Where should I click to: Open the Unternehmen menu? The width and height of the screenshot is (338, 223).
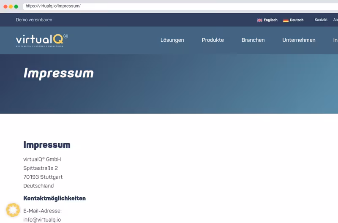(299, 40)
